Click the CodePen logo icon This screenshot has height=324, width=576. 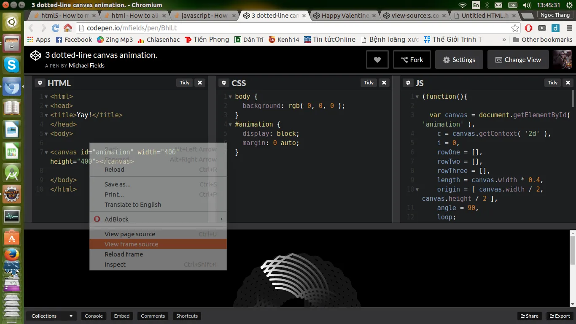click(36, 56)
